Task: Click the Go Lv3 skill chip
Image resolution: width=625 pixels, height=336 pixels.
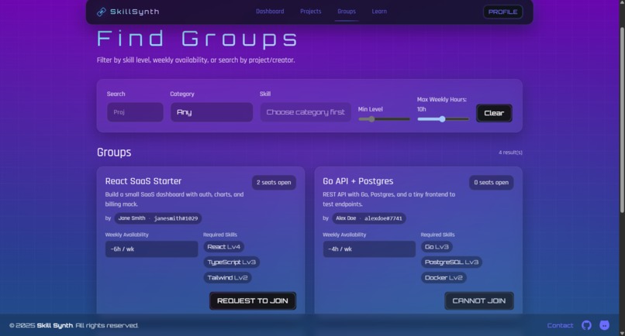Action: pos(437,247)
